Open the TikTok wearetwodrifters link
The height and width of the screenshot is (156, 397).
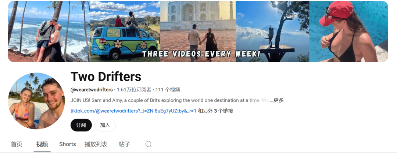(x=133, y=111)
